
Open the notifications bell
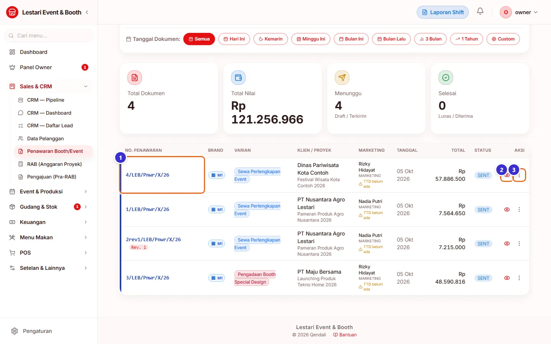pos(480,11)
